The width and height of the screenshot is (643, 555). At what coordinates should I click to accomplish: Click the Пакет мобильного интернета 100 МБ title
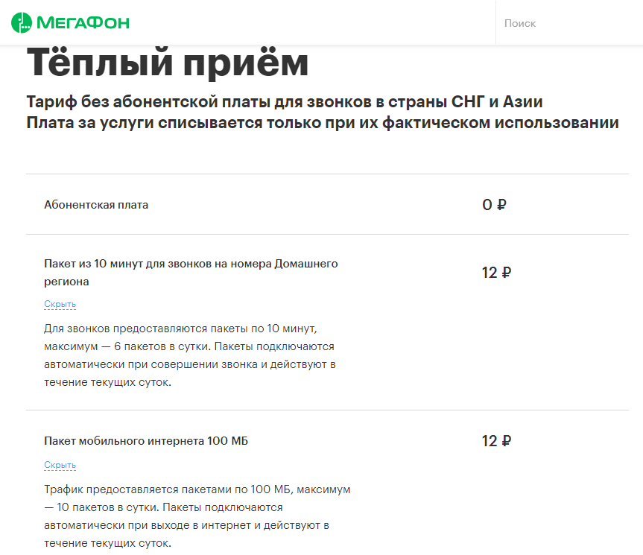146,441
